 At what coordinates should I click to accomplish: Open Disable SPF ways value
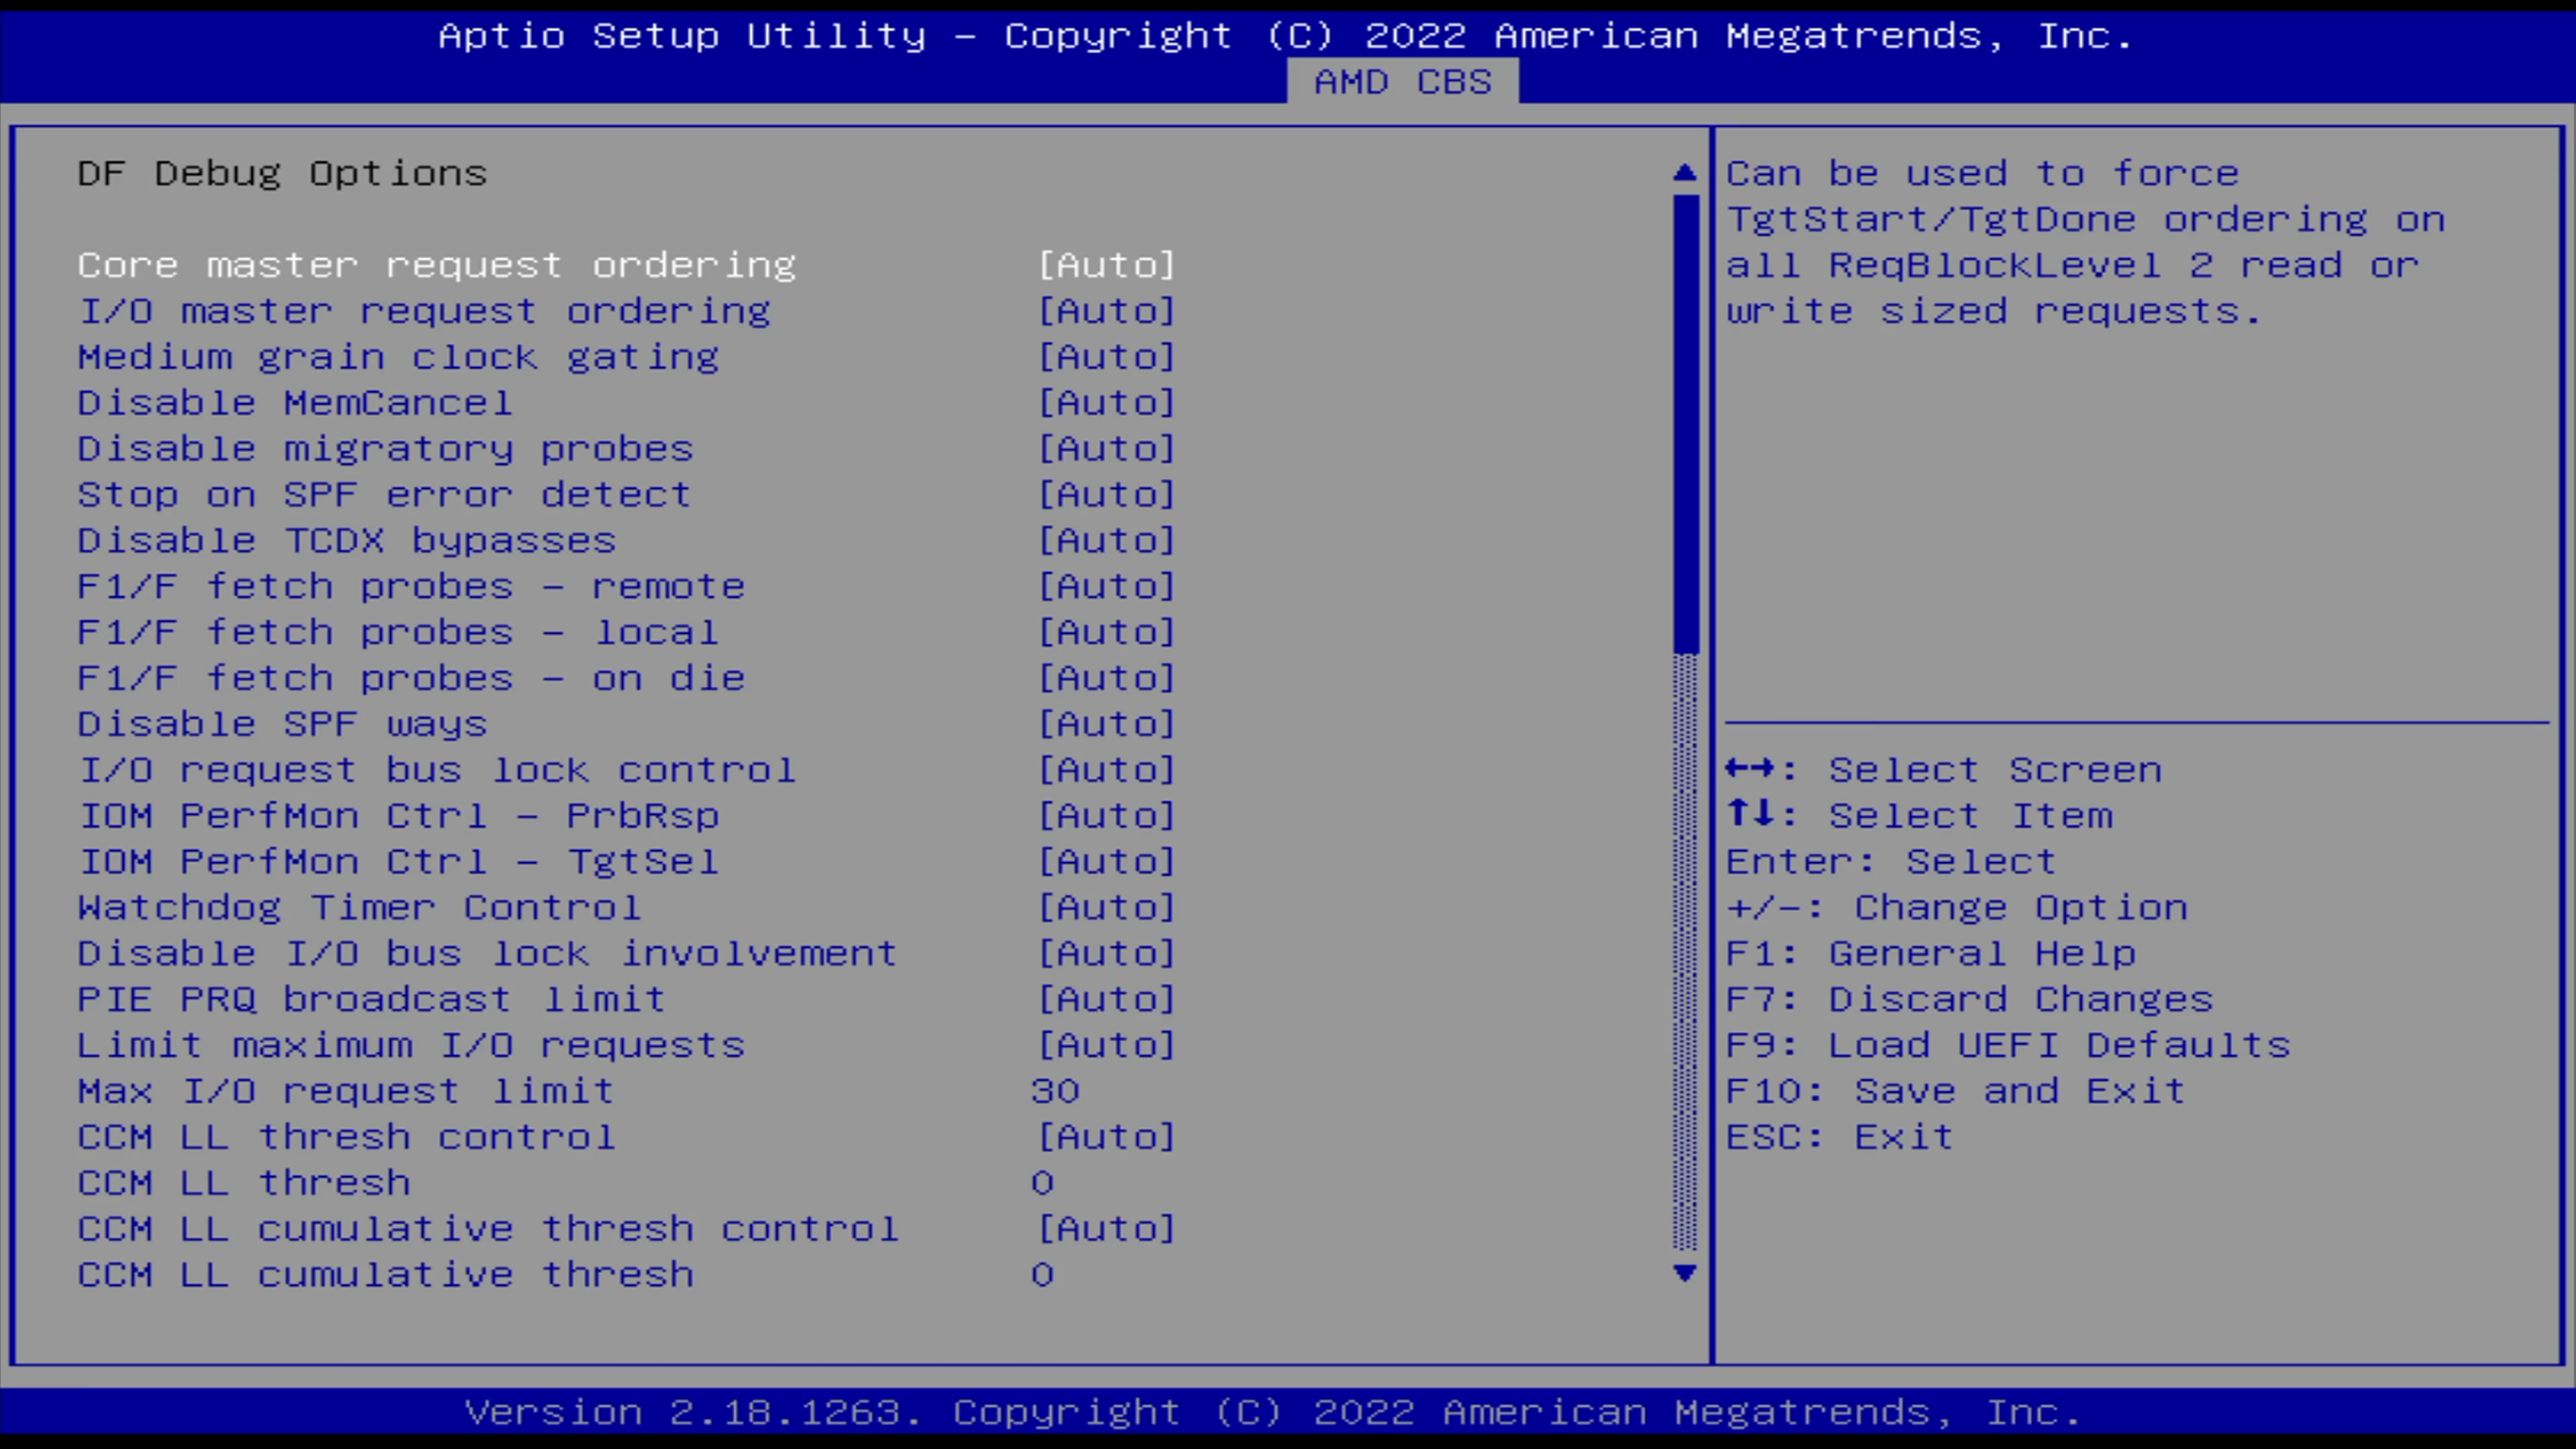coord(1107,724)
